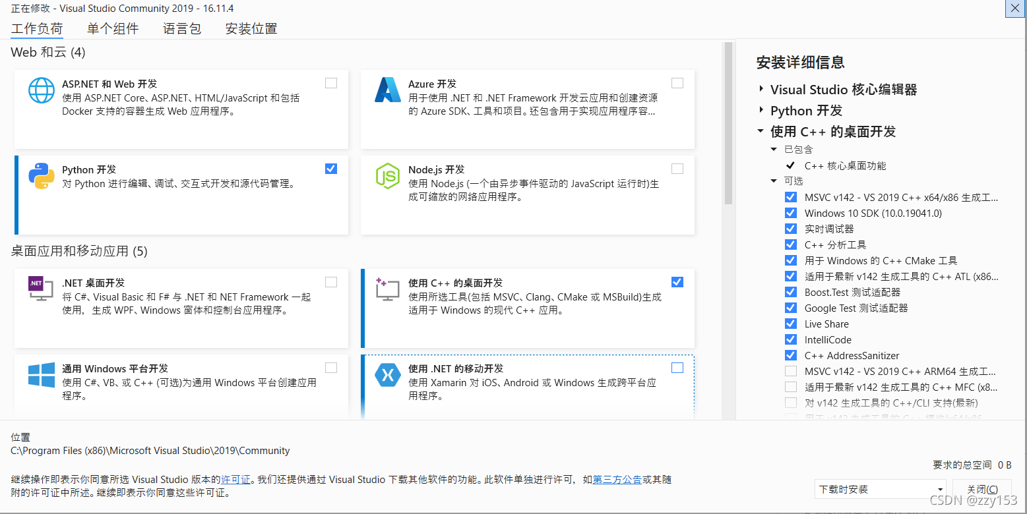Collapse the 已包含 group
The image size is (1027, 514).
tap(774, 150)
